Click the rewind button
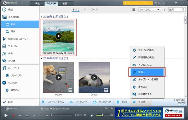The image size is (188, 120). (41, 115)
